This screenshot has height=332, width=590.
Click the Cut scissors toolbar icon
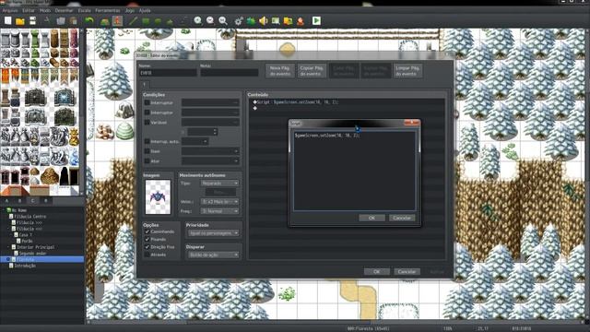(48, 20)
